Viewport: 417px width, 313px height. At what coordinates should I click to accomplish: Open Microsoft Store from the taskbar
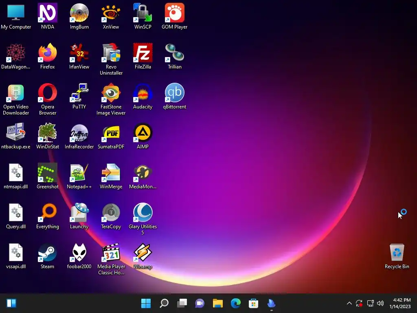tap(253, 303)
